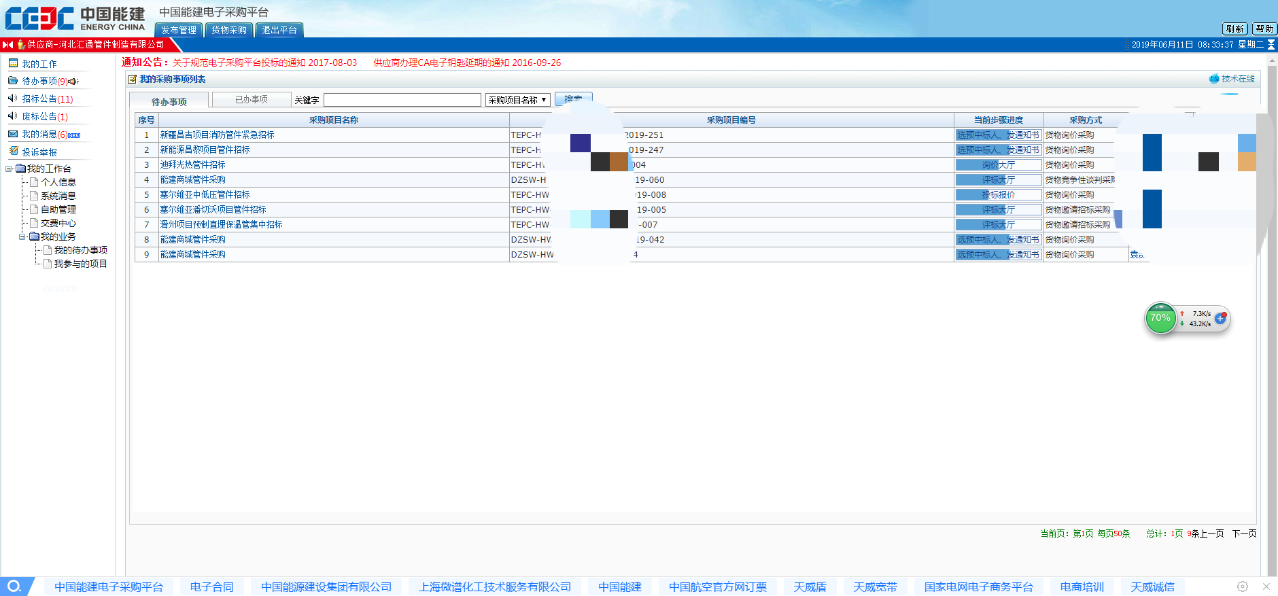Click the 待办事项 folder icon

pyautogui.click(x=13, y=81)
